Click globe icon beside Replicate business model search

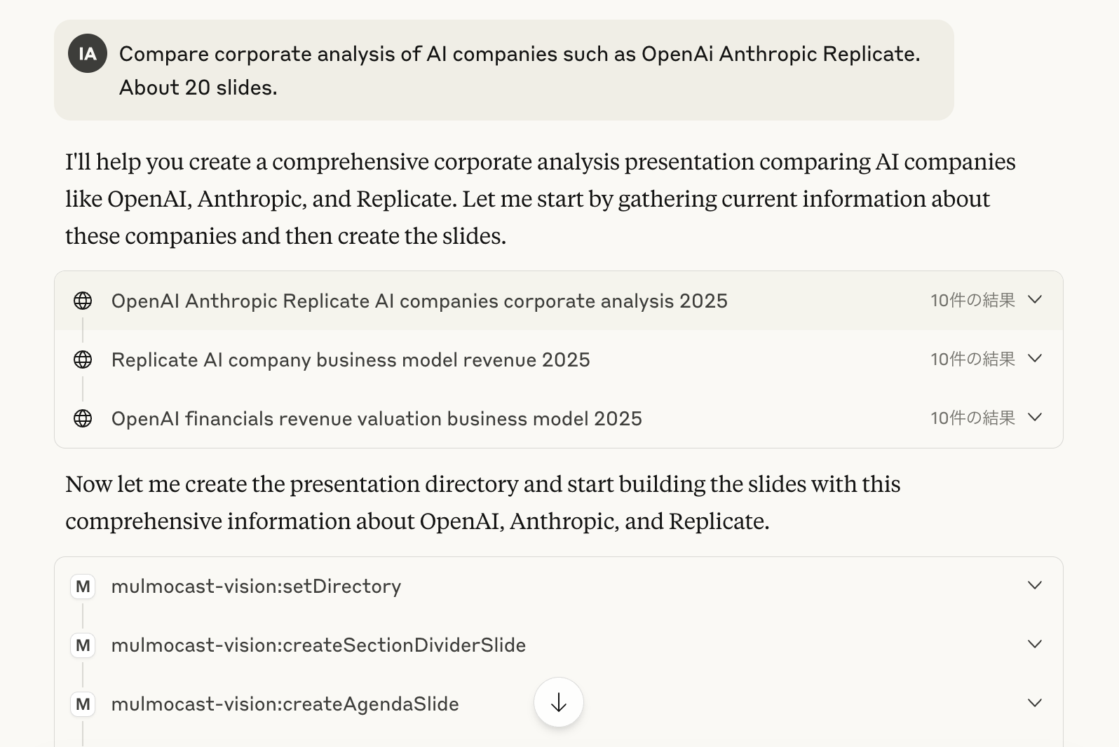(x=83, y=359)
